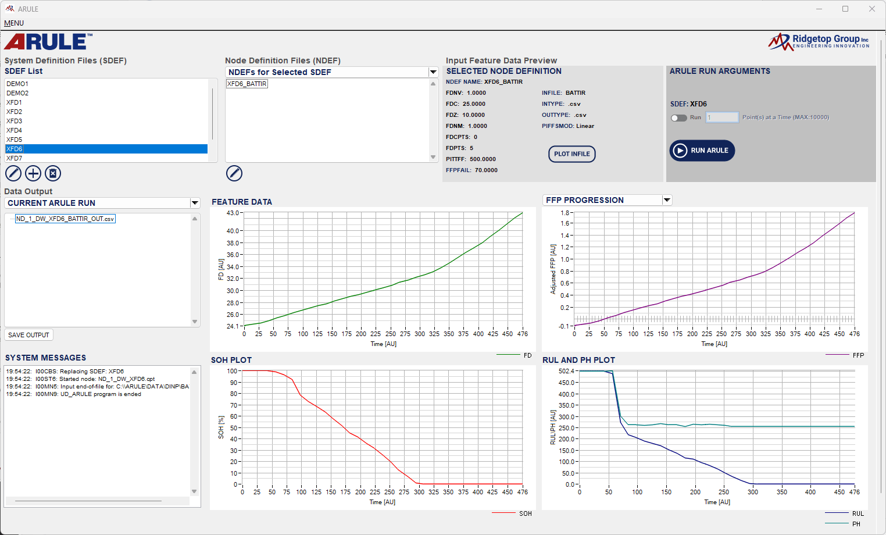886x535 pixels.
Task: Expand the CURRENT ARULE RUN dropdown
Action: [x=195, y=203]
